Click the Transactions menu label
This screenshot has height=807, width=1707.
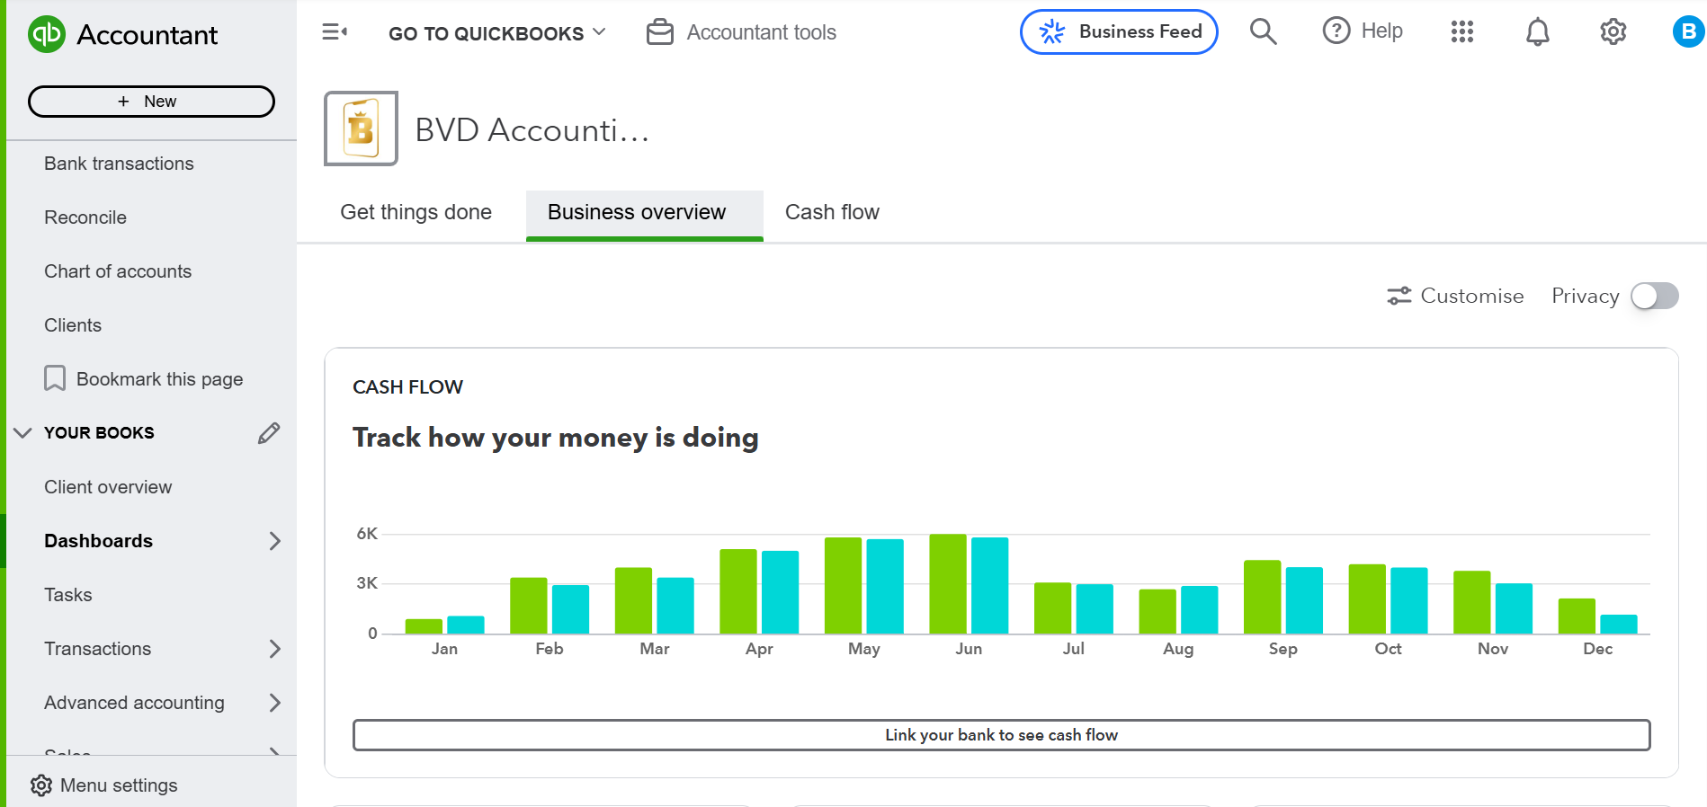click(x=97, y=649)
